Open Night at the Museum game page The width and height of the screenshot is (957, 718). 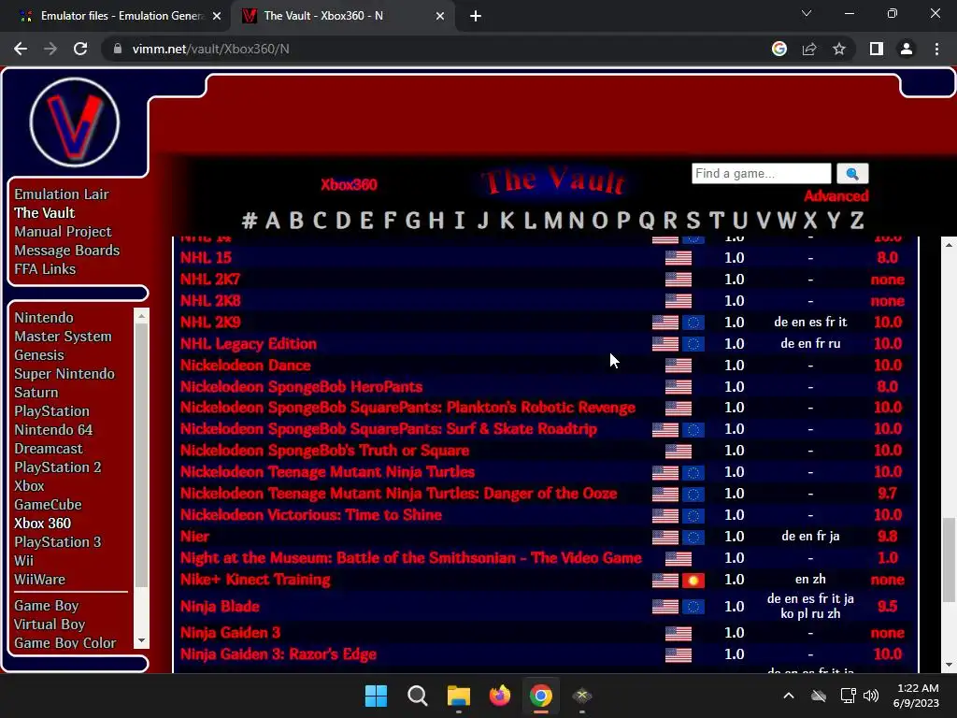pos(411,558)
